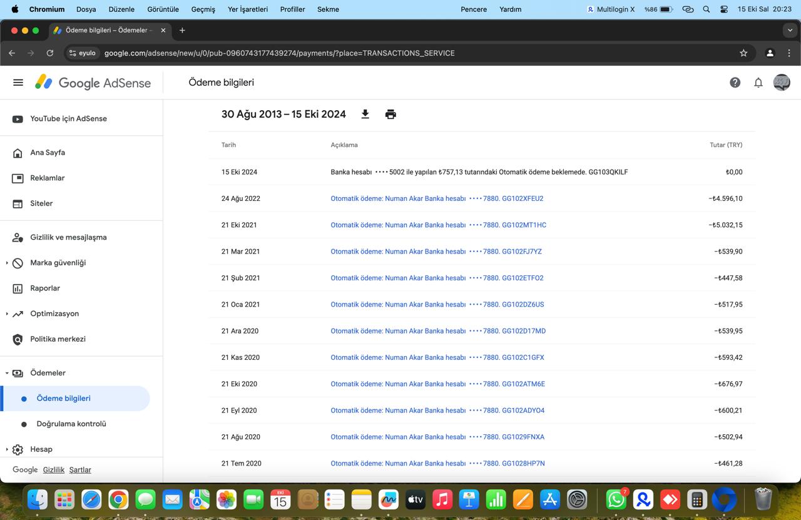
Task: Open the Trash in the Dock
Action: coord(763,499)
